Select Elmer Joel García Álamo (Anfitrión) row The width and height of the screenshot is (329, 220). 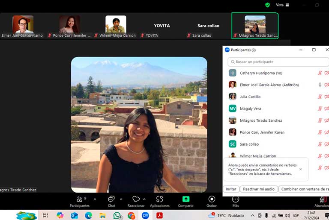[269, 85]
